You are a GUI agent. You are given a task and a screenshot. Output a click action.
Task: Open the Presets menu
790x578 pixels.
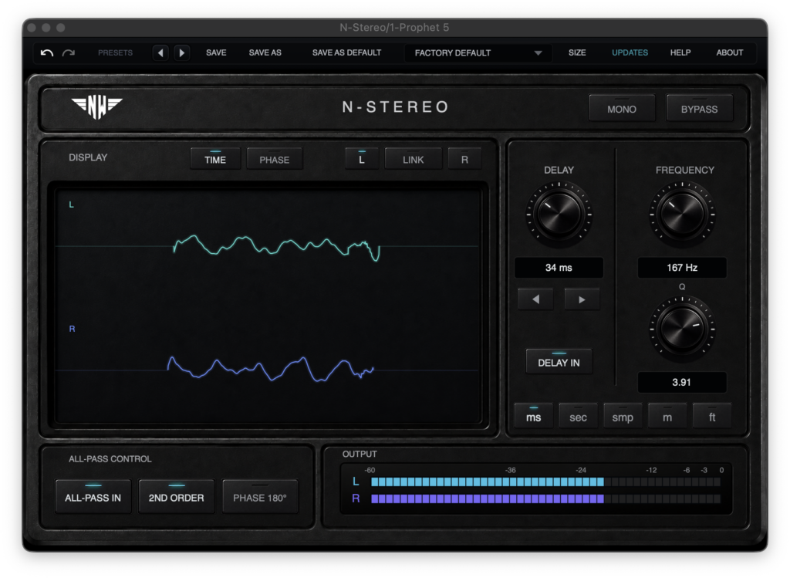point(116,52)
